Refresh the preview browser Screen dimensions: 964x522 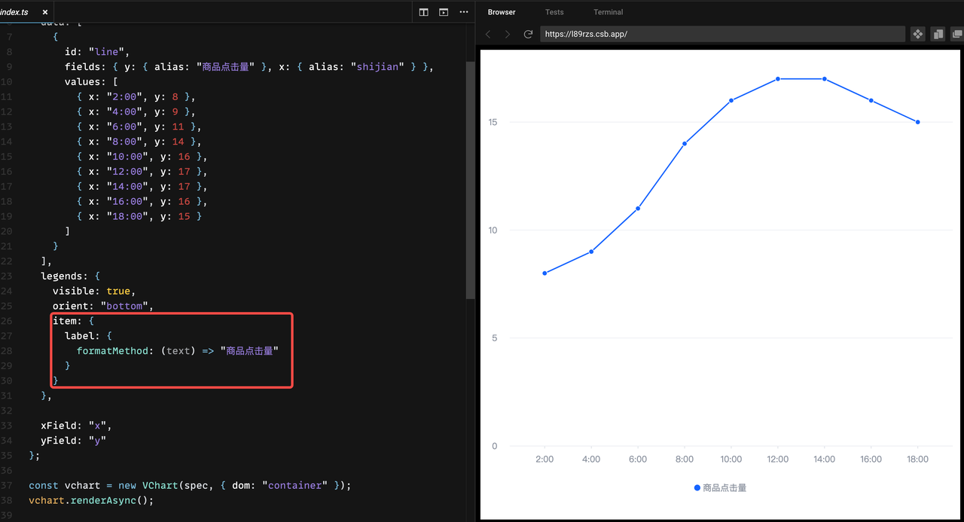point(528,34)
